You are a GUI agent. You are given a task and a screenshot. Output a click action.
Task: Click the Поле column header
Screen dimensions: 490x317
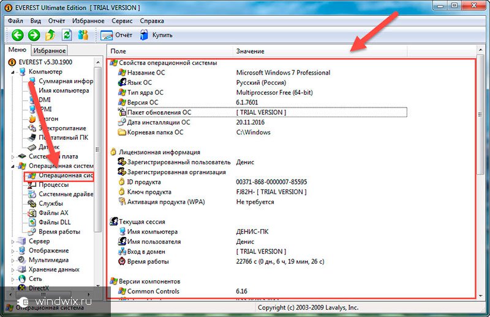170,51
